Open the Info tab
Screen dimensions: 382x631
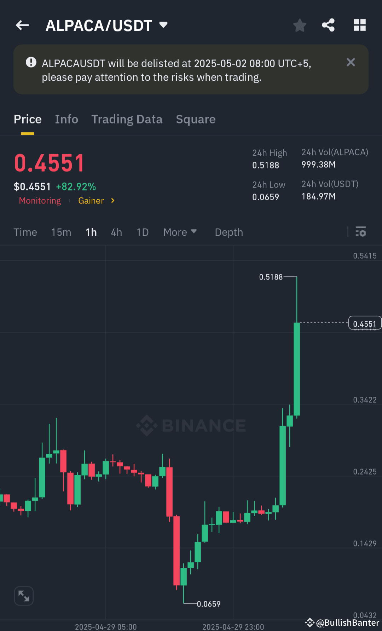point(66,119)
